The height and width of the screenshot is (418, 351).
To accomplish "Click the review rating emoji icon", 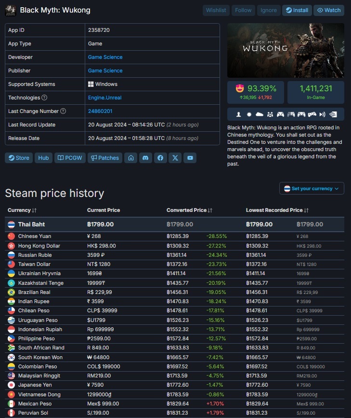I will click(x=240, y=88).
